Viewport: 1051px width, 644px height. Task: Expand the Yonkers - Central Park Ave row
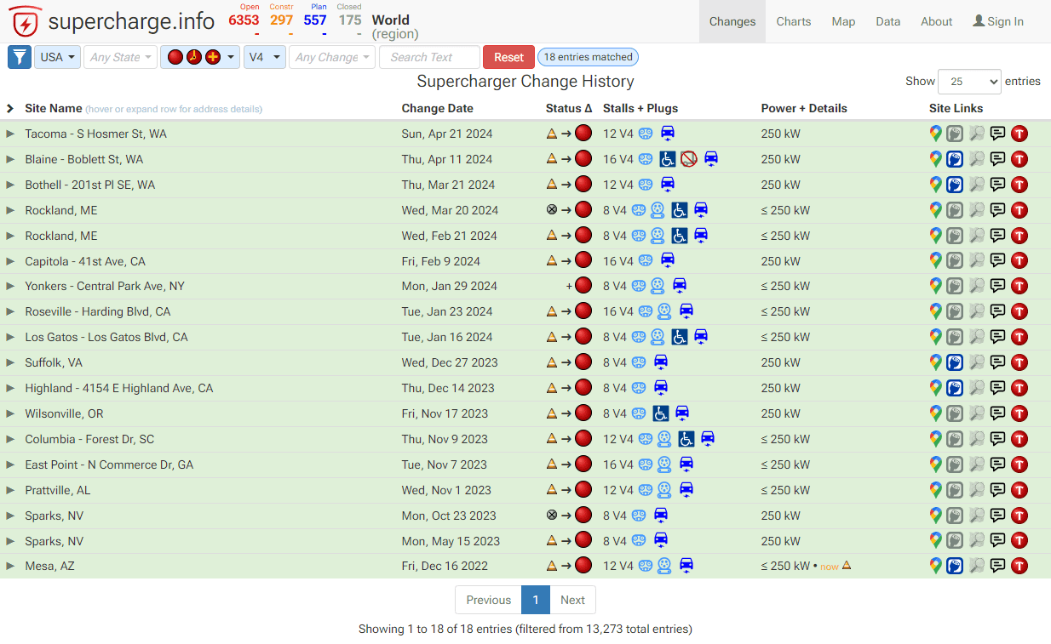coord(10,286)
